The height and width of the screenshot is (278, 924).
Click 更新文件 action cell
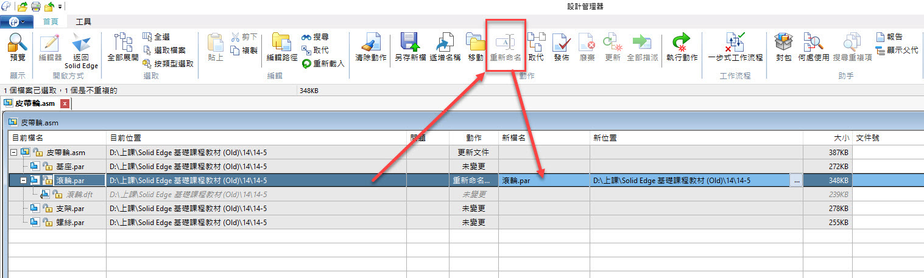pos(474,152)
